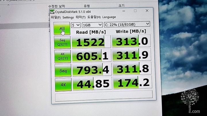Sort by 유형 column in Explorer
This screenshot has height=116, width=207.
[x=87, y=6]
